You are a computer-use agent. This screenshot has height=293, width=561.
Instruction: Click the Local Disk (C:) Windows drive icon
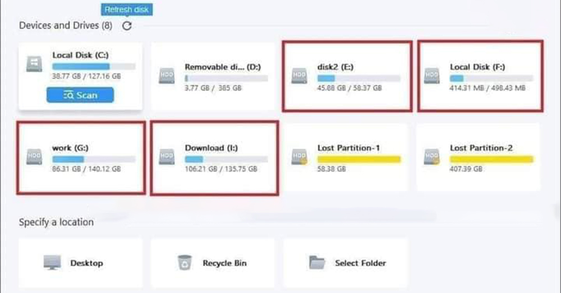[x=33, y=64]
